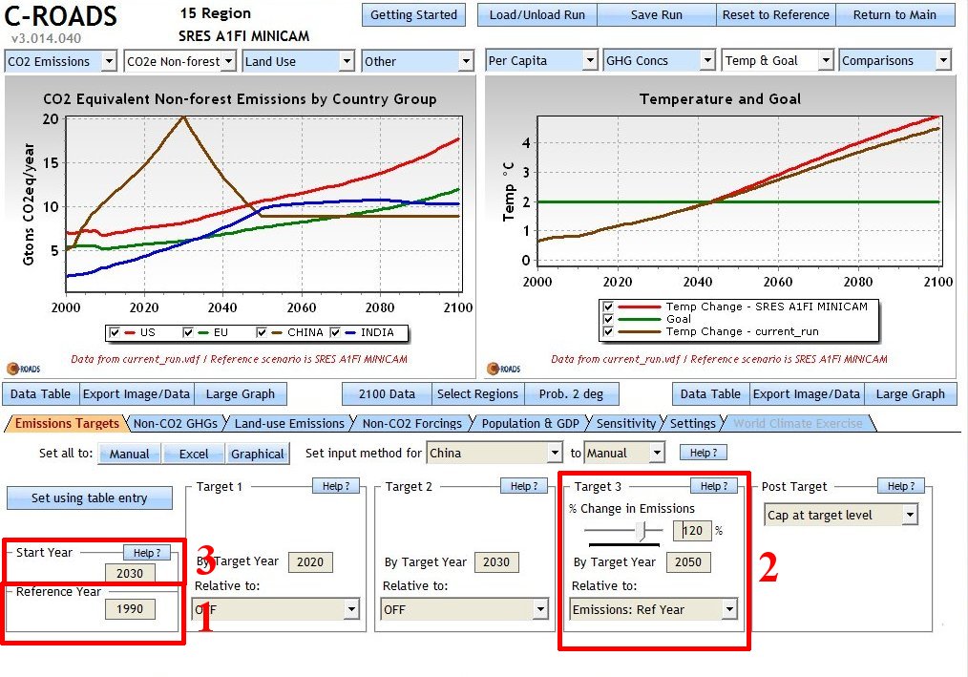Click the Target 3 percent change field
968x677 pixels.
pyautogui.click(x=693, y=531)
